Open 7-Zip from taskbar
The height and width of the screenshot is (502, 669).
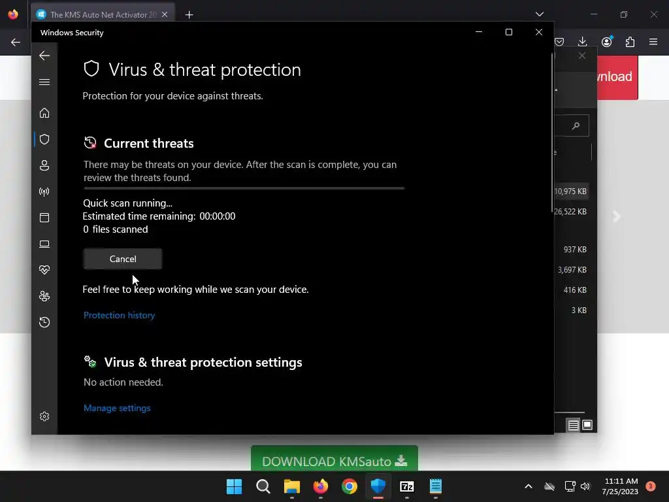click(x=406, y=486)
